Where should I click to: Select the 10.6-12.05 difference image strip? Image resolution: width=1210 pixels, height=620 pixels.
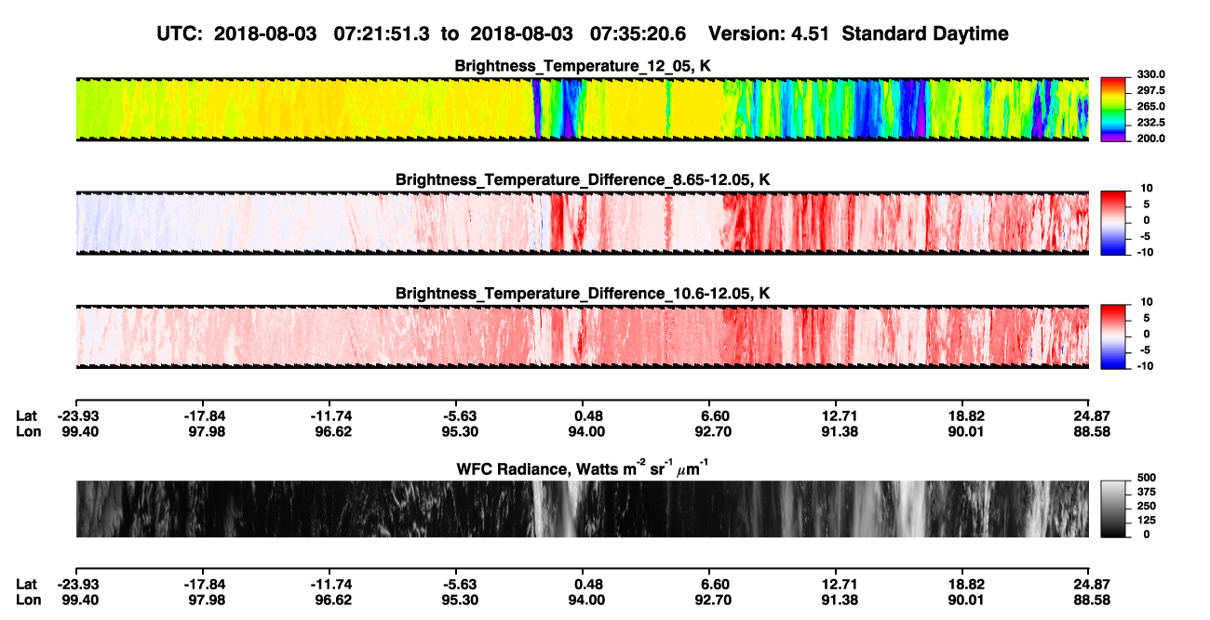coord(582,336)
